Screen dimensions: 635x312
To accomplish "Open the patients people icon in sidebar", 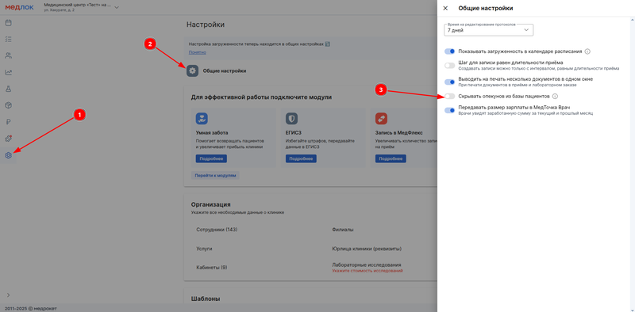I will pyautogui.click(x=8, y=55).
